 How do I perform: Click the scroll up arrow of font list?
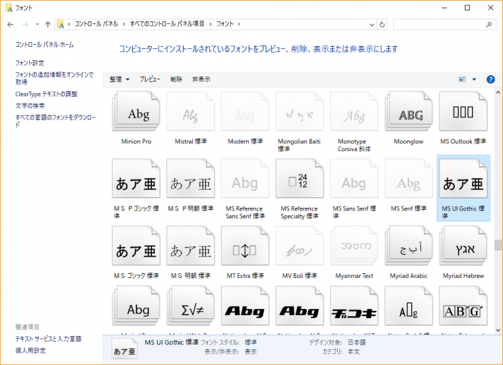pos(497,92)
